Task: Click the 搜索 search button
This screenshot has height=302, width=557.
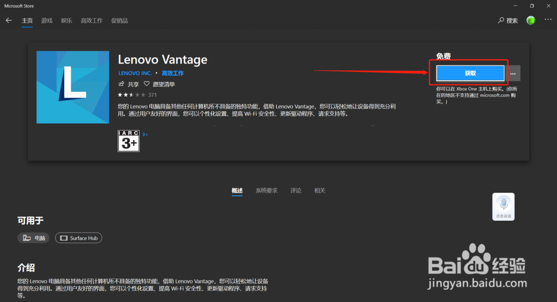Action: (507, 20)
